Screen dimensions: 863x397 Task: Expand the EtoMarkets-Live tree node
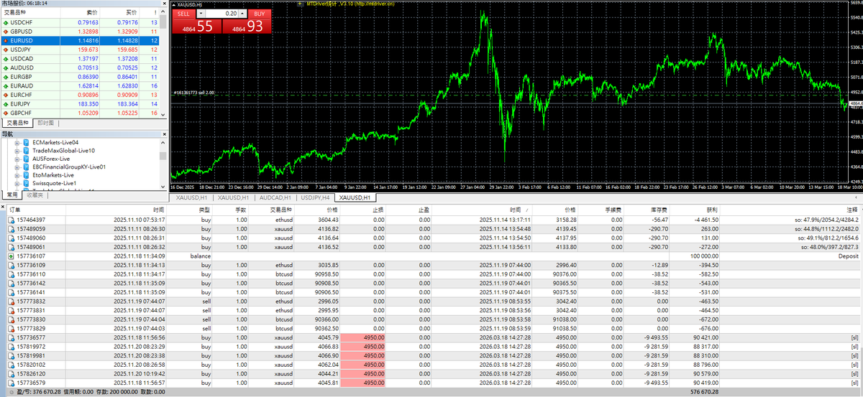click(x=17, y=175)
